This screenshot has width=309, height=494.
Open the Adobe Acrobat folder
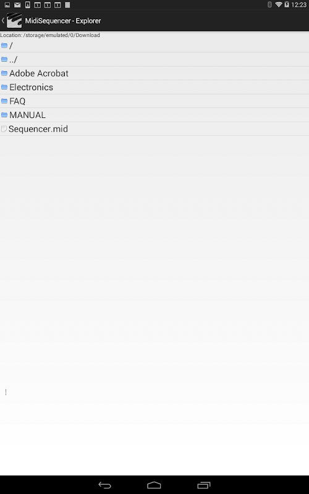pos(154,73)
